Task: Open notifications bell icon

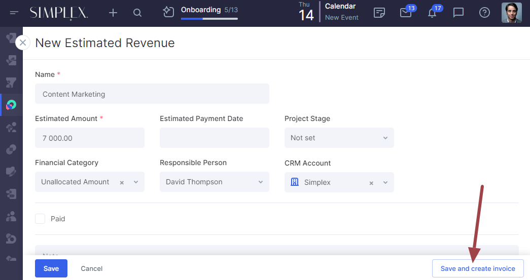Action: coord(432,13)
